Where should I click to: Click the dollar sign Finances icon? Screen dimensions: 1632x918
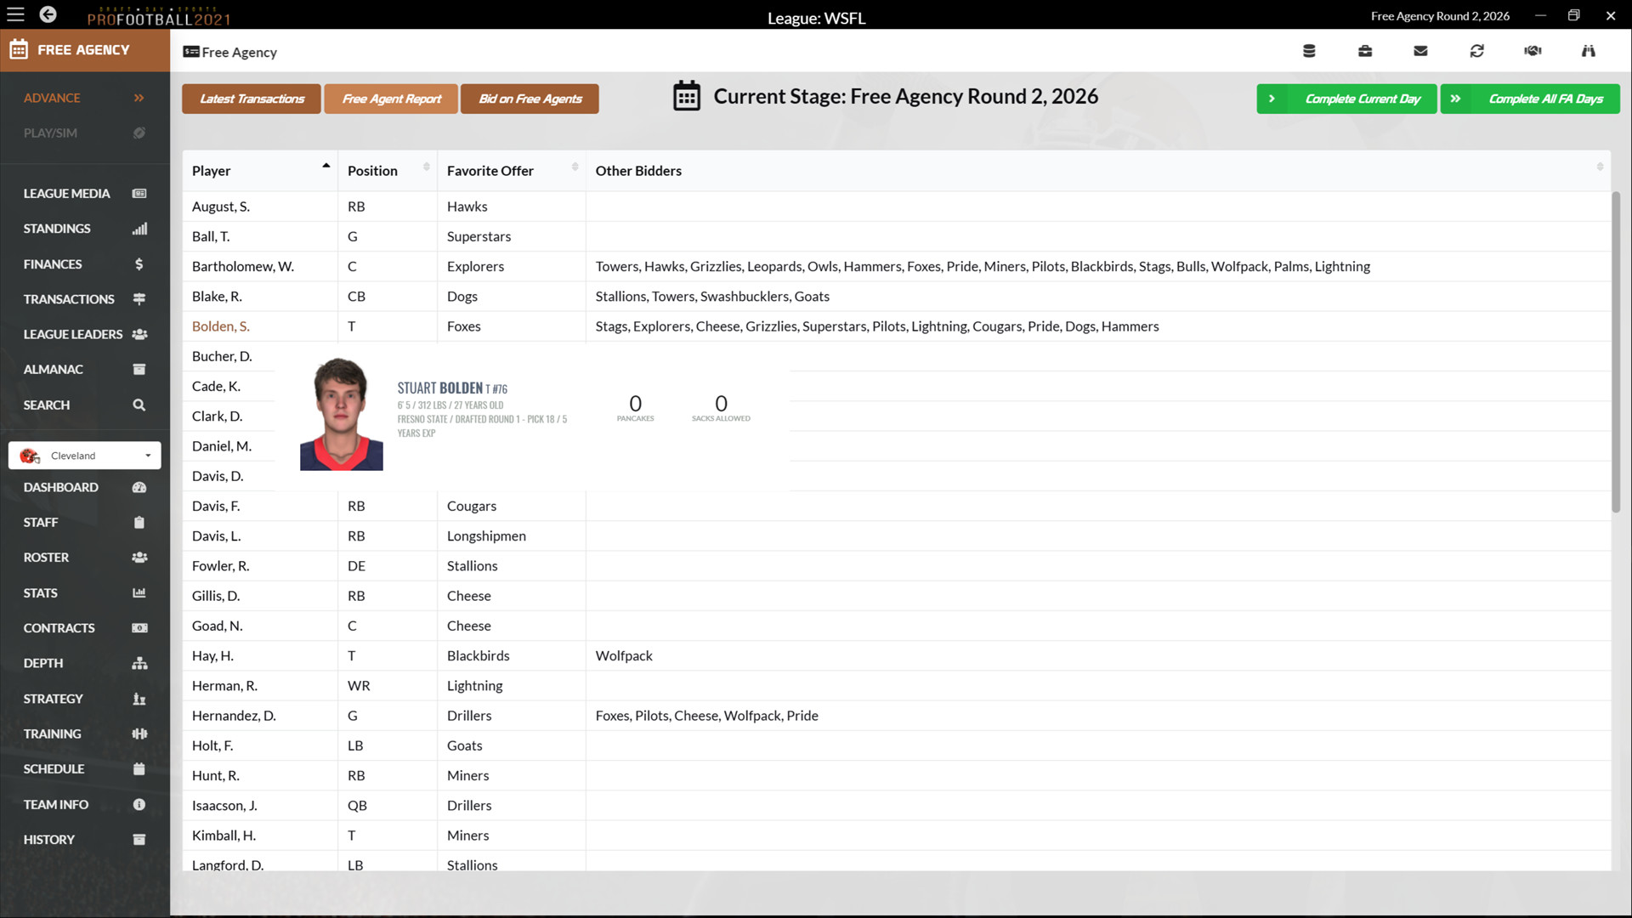click(x=139, y=264)
